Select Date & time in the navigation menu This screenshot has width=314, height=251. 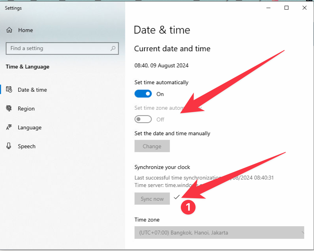[x=32, y=90]
